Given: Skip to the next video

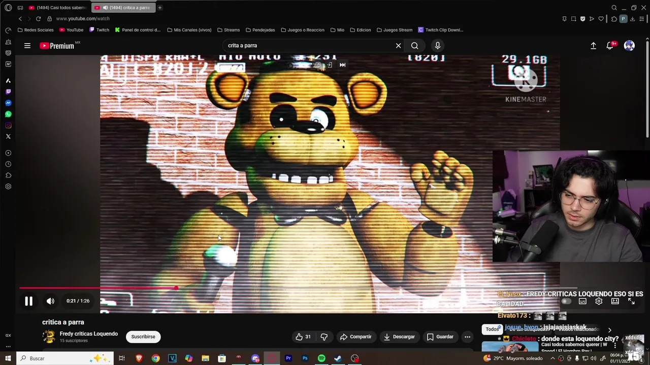Looking at the screenshot, I should (342, 65).
